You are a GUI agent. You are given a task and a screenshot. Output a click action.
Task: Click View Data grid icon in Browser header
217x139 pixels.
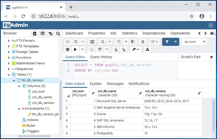(43, 33)
